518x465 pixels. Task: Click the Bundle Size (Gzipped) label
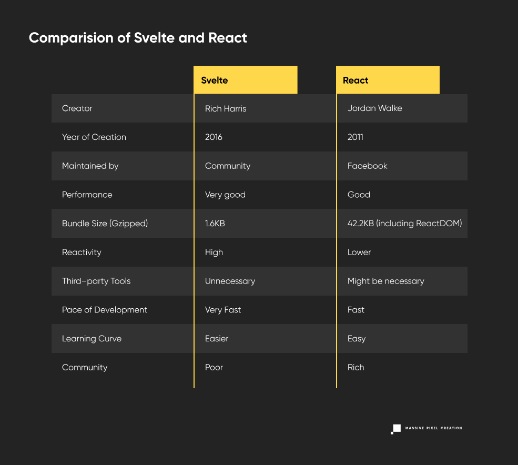coord(104,223)
